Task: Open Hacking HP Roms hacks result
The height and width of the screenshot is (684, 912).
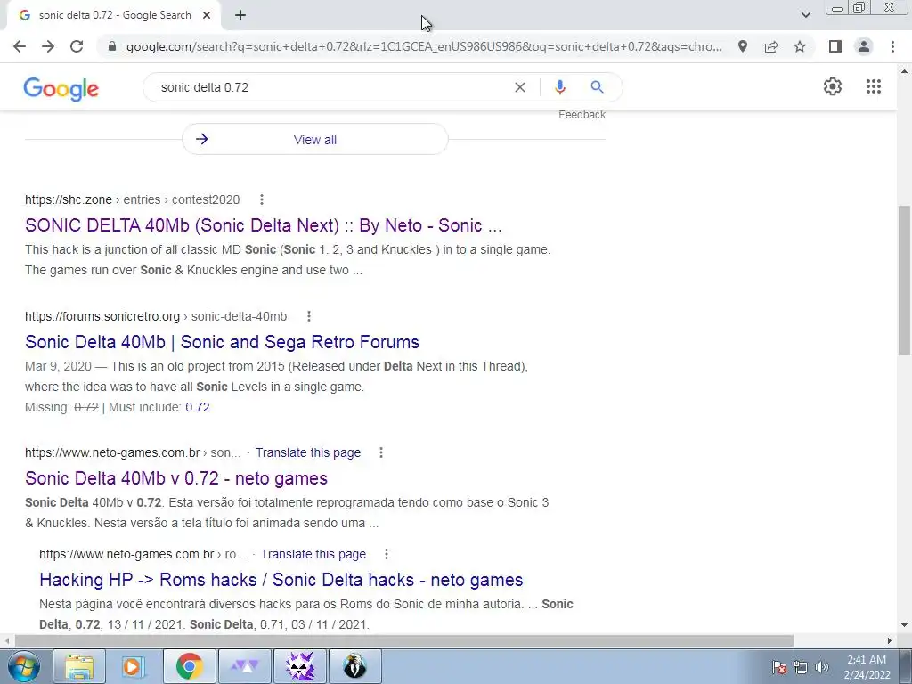Action: click(281, 580)
